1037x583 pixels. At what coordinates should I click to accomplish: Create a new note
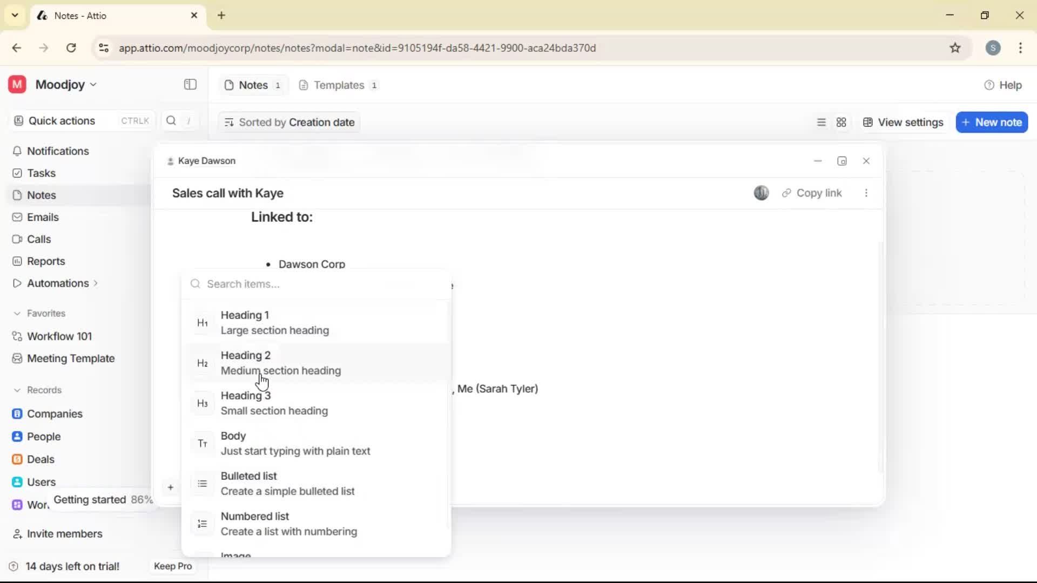point(992,122)
